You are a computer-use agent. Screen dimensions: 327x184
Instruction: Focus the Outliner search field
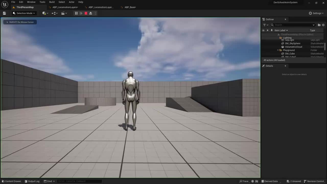point(293,25)
